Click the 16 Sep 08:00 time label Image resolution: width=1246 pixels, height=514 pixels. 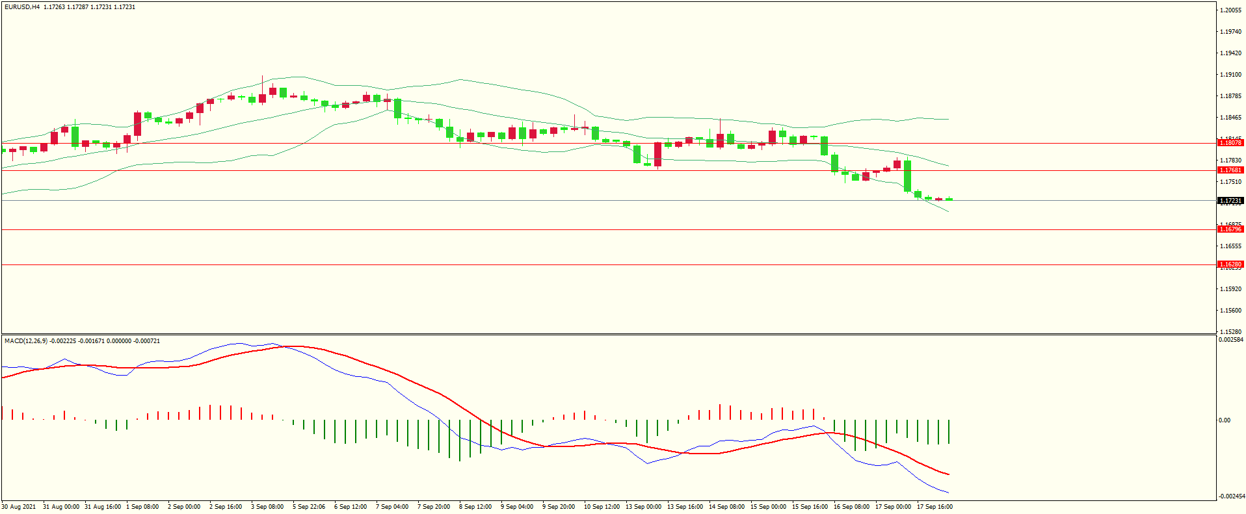click(x=852, y=507)
